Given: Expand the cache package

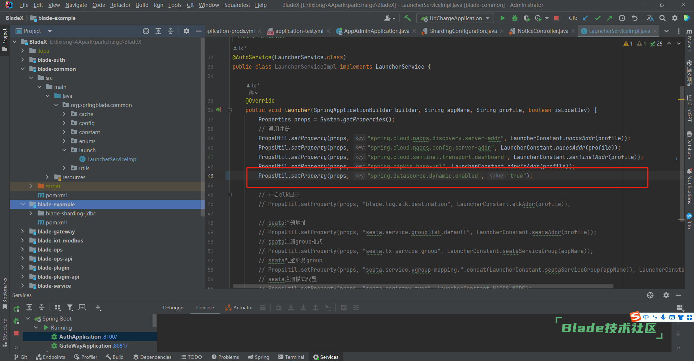Looking at the screenshot, I should click(x=64, y=114).
